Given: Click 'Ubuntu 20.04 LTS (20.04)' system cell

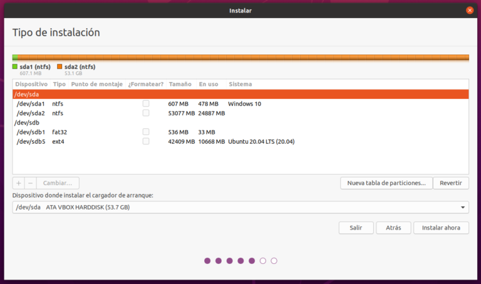Looking at the screenshot, I should tap(261, 142).
